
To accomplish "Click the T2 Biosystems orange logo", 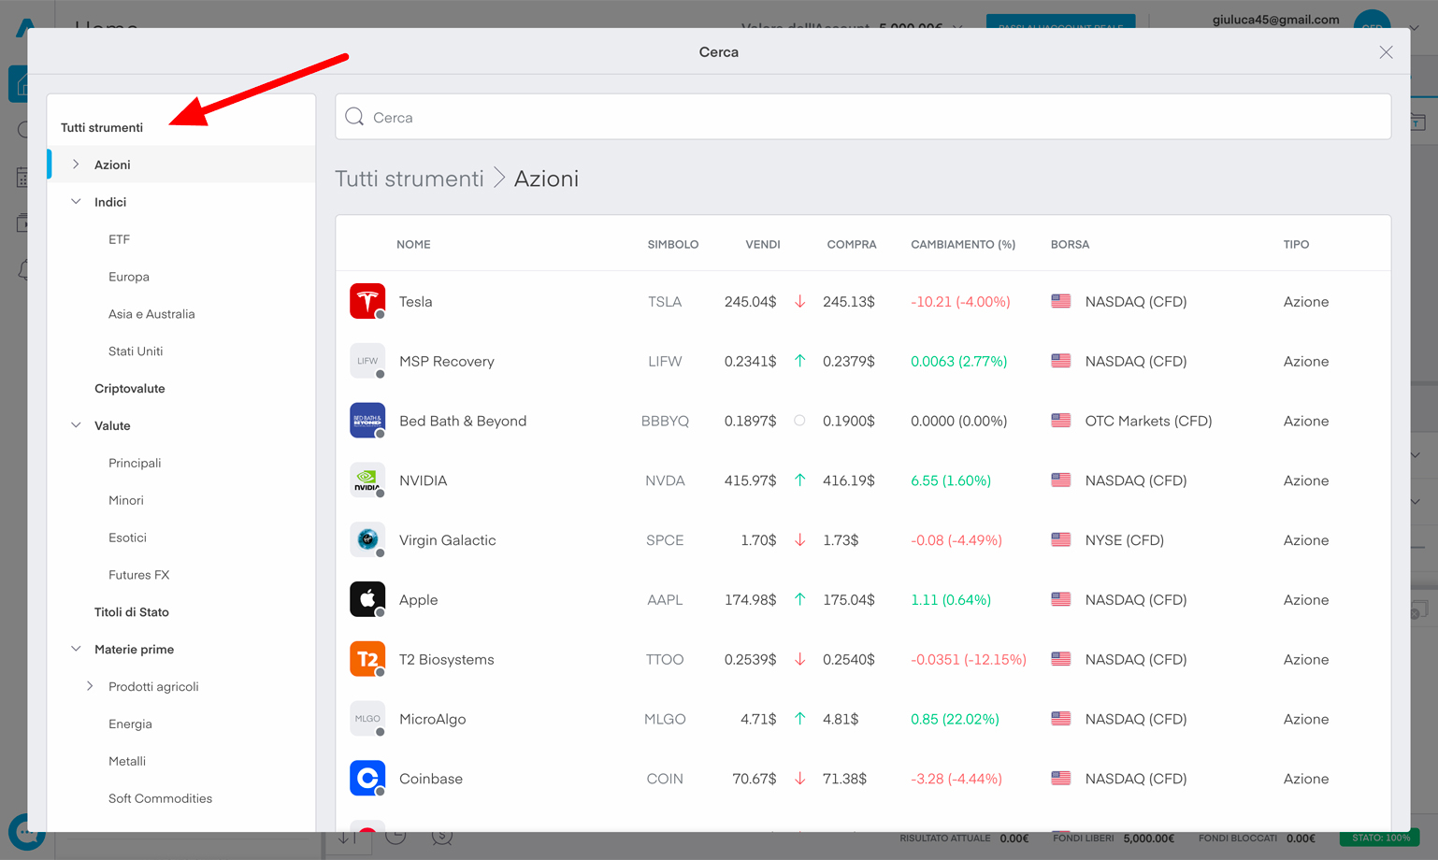I will pos(367,659).
